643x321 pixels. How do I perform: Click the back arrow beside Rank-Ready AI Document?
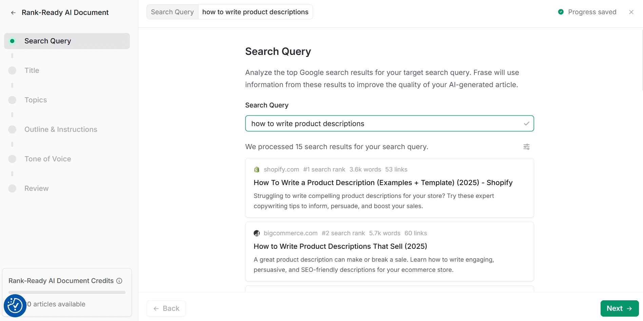(13, 13)
